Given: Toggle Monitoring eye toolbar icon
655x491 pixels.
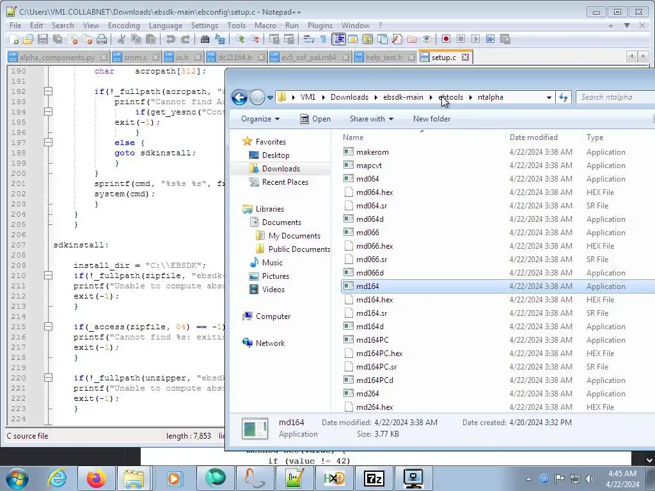Looking at the screenshot, I should point(427,39).
